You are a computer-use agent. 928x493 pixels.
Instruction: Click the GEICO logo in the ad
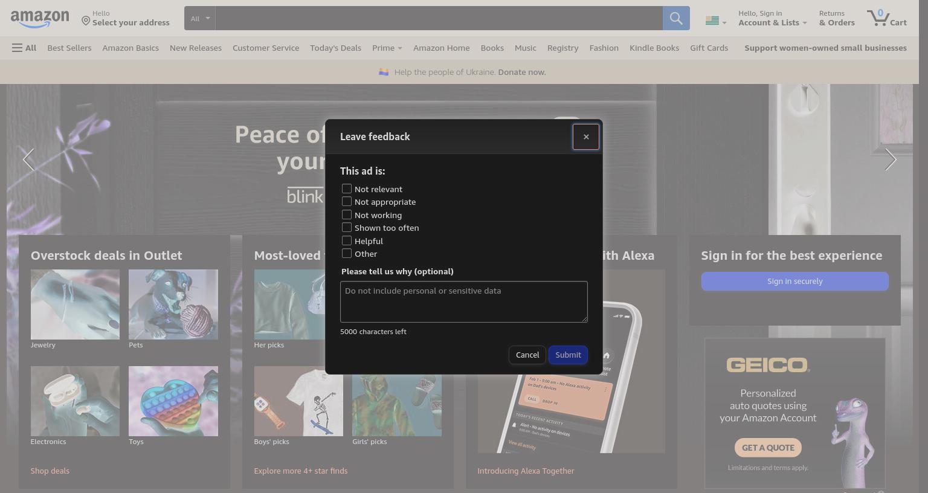[768, 365]
